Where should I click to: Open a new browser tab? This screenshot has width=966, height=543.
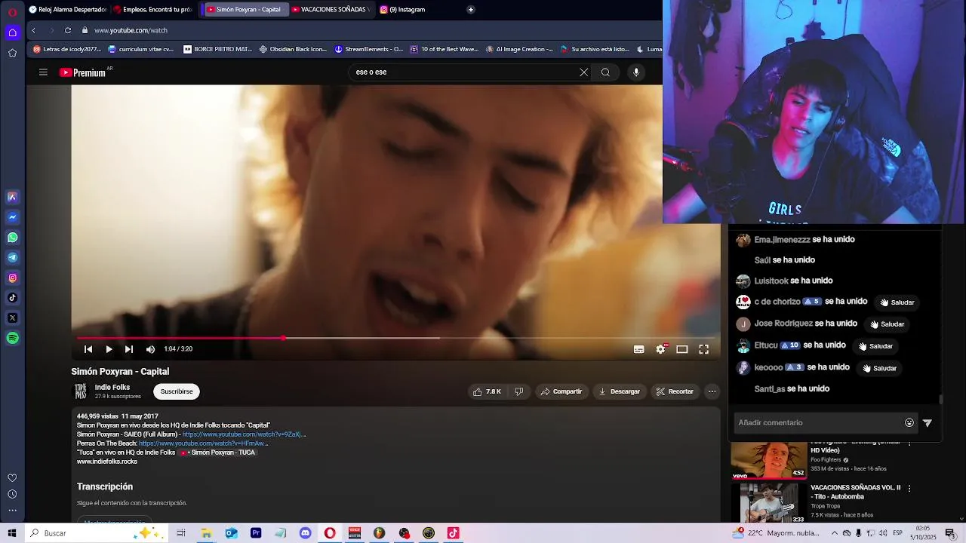(x=471, y=10)
